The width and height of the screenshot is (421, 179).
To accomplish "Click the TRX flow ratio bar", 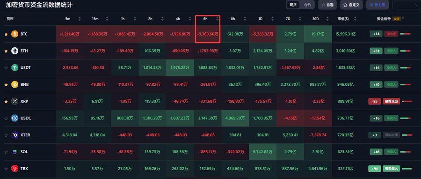I will pyautogui.click(x=407, y=169).
